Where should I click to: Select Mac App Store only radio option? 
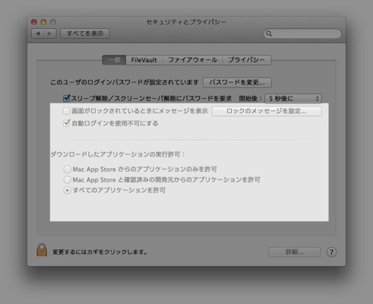click(x=67, y=169)
